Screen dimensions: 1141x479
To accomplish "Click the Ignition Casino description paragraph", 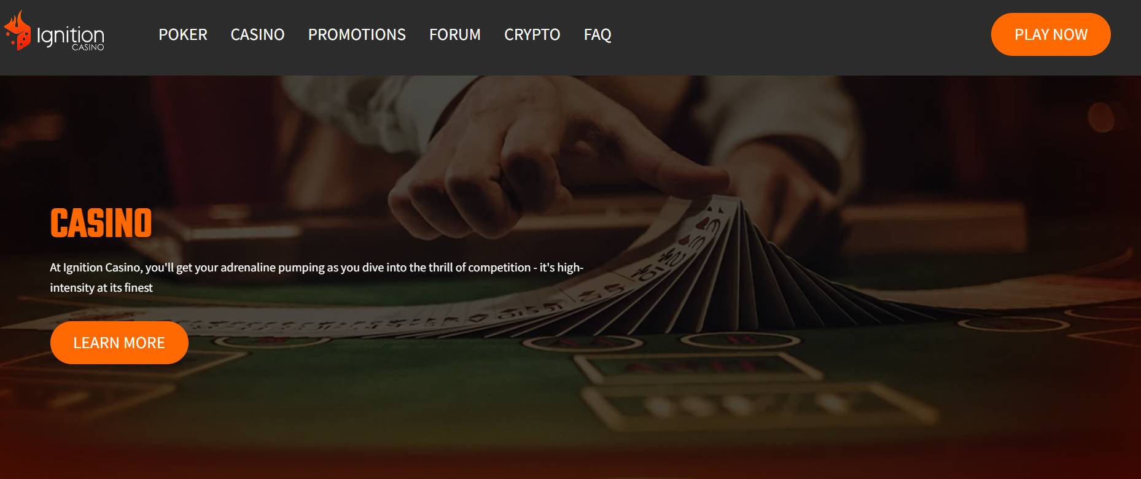I will coord(316,278).
